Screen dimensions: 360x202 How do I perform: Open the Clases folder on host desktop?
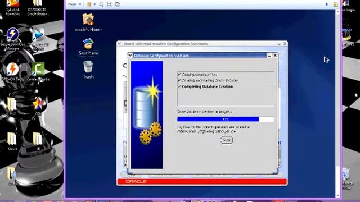(x=12, y=141)
